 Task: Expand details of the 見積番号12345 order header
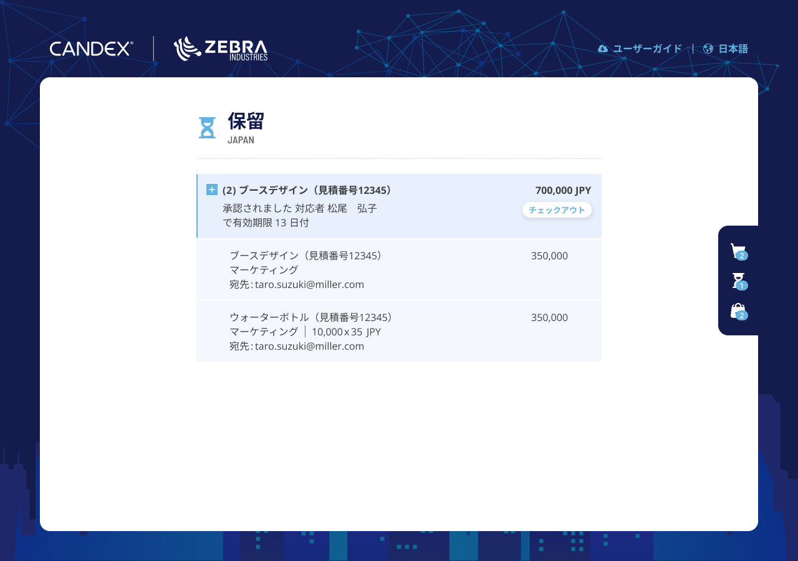coord(308,190)
